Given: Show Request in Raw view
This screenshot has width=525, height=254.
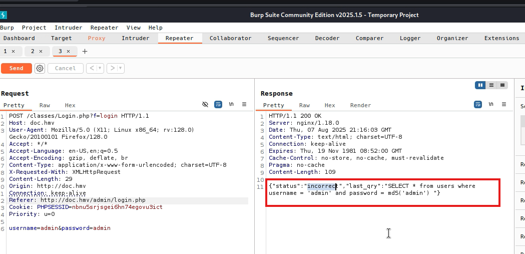Looking at the screenshot, I should [x=45, y=105].
